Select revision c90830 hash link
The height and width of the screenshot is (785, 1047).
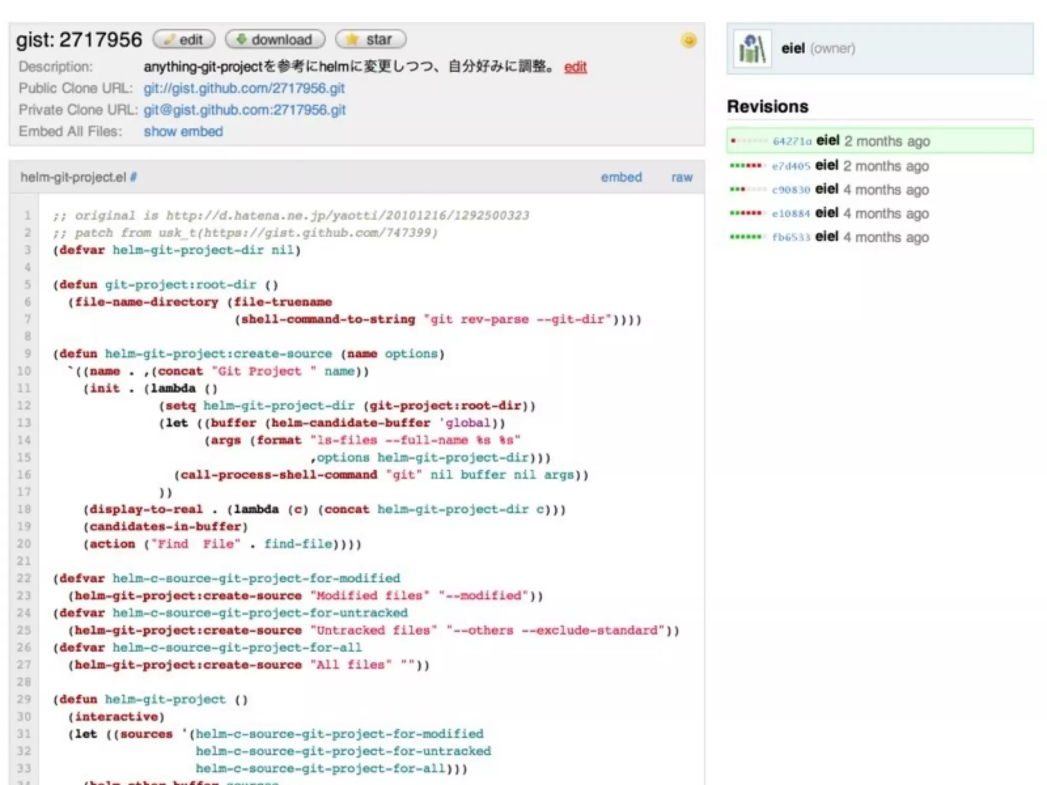[790, 190]
